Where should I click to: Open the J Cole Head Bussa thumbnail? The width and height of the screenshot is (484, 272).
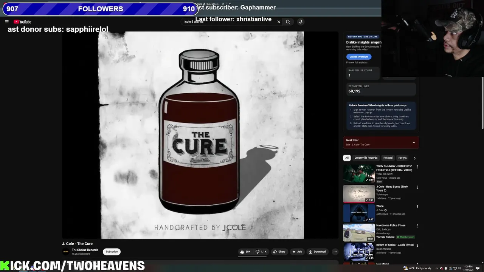[x=359, y=194]
